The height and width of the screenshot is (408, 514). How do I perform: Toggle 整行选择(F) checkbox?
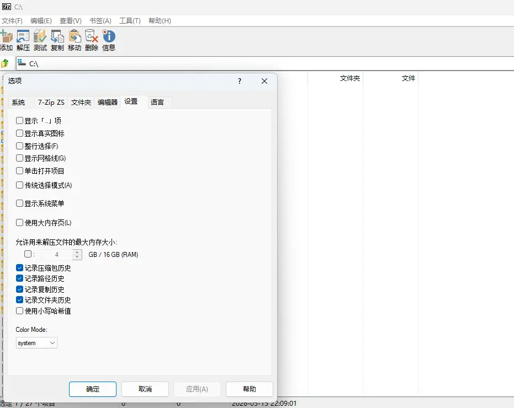pyautogui.click(x=19, y=146)
